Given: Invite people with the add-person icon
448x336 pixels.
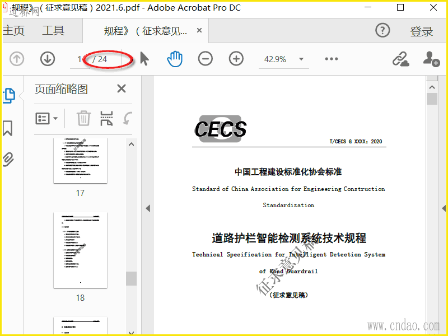Looking at the screenshot, I should pyautogui.click(x=431, y=59).
